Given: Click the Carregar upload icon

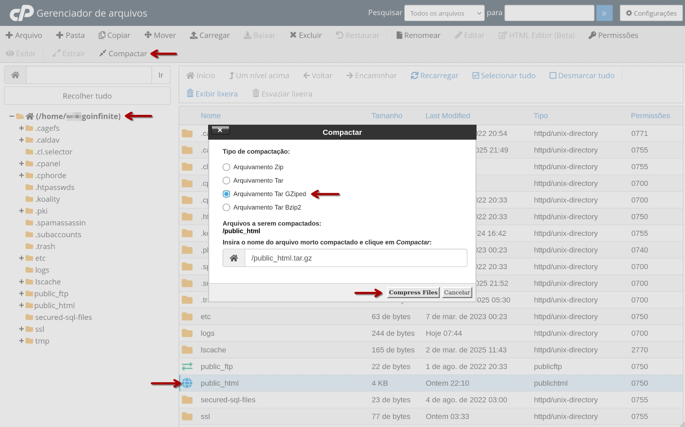Looking at the screenshot, I should point(194,35).
